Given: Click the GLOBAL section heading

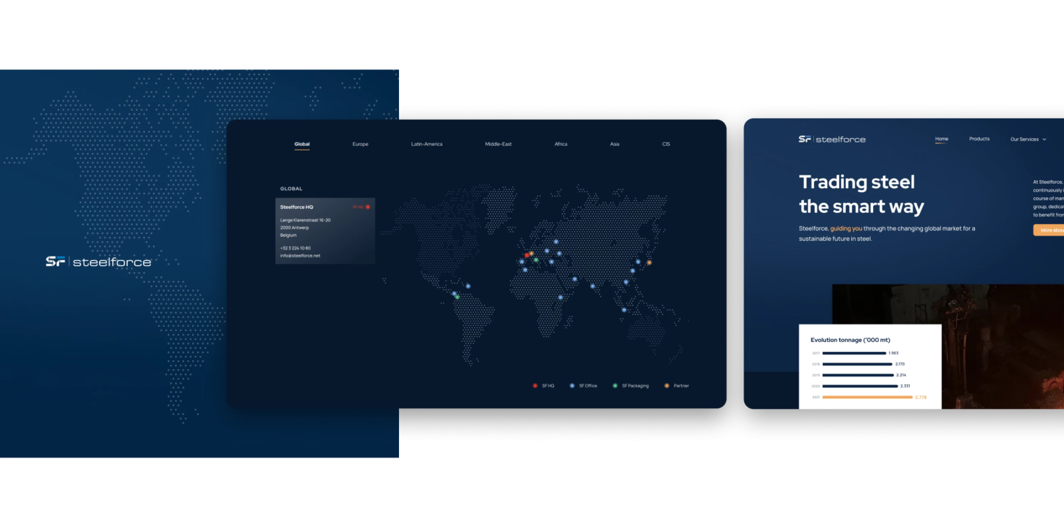Looking at the screenshot, I should 291,189.
